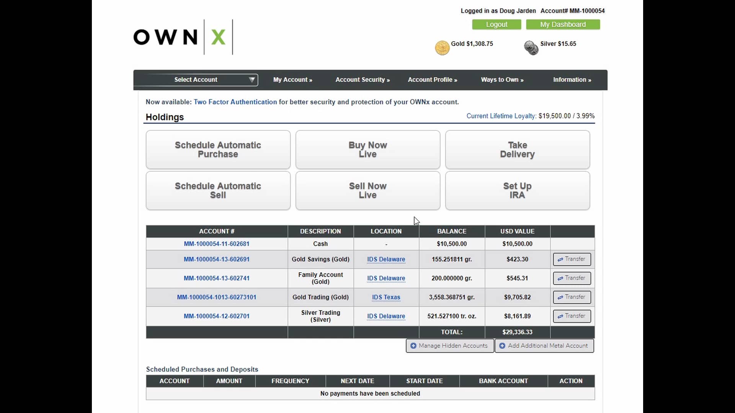Click IDS Delaware link in Silver Trading row
The height and width of the screenshot is (413, 735).
(386, 316)
